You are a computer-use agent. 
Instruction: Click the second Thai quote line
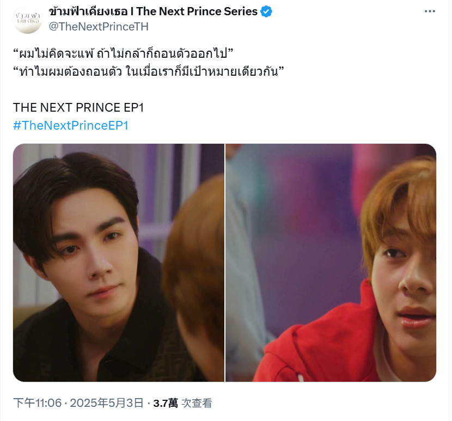(x=149, y=71)
